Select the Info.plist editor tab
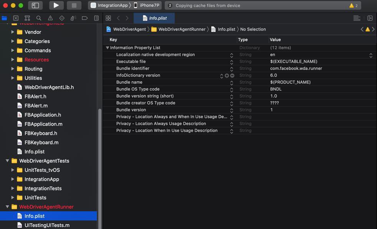The height and width of the screenshot is (229, 377). 154,18
